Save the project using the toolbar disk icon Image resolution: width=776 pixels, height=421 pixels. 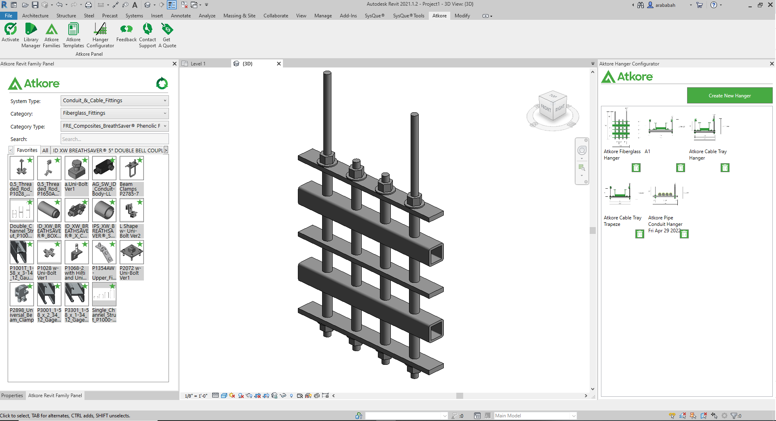35,5
